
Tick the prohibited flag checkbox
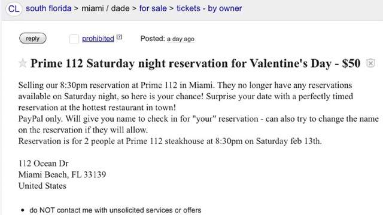pyautogui.click(x=74, y=39)
